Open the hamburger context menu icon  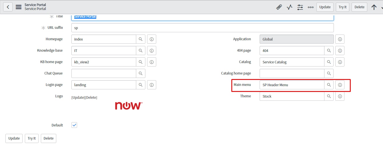click(19, 7)
